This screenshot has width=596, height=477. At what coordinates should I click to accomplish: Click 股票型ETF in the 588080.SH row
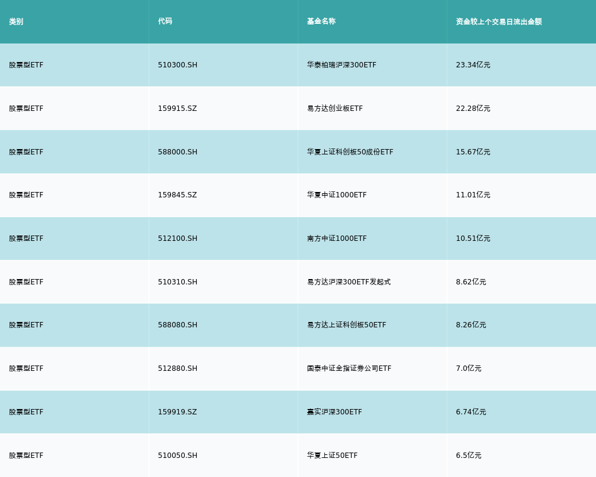tap(26, 325)
